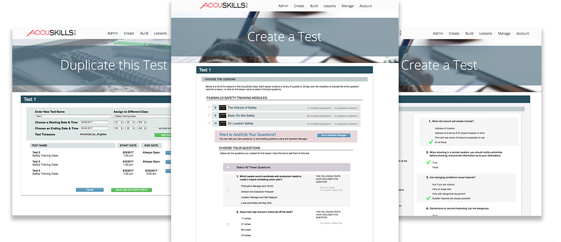This screenshot has height=242, width=561.
Task: Click green checkmark beside 'All of these'
Action: point(429,142)
